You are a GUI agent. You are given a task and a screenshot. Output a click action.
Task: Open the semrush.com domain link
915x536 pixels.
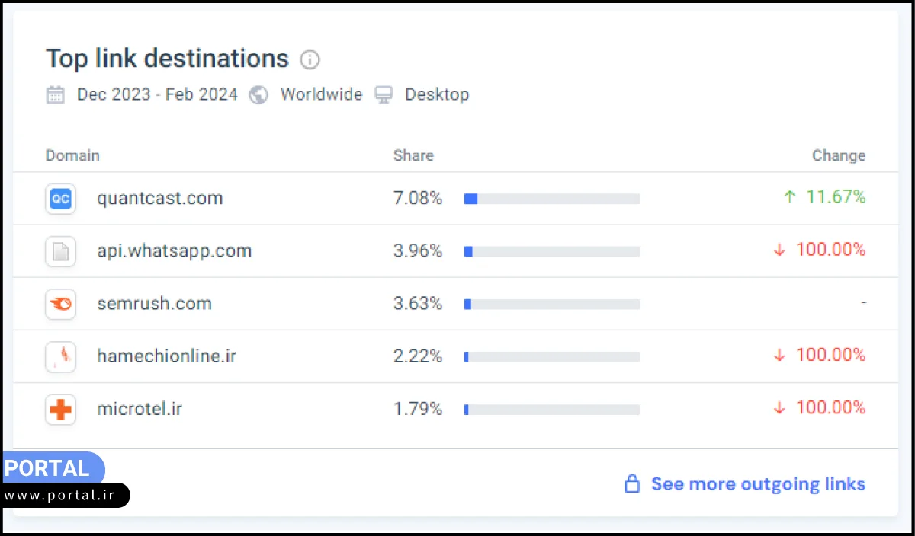tap(154, 304)
